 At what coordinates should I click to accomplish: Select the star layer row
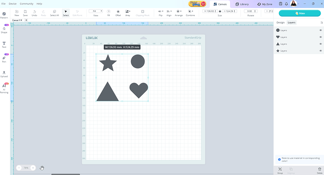(x=299, y=51)
